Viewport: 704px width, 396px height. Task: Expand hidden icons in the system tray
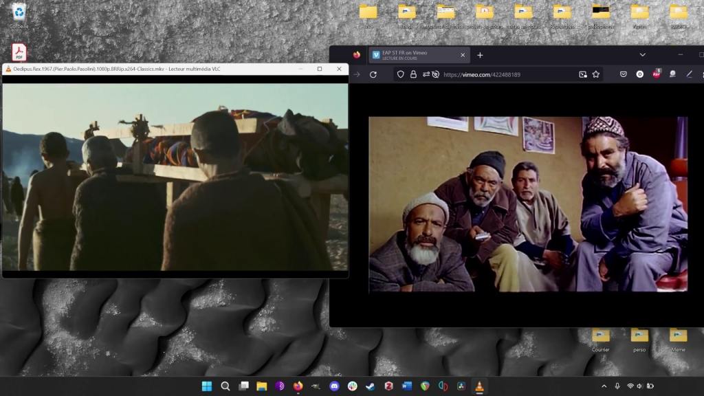coord(604,386)
